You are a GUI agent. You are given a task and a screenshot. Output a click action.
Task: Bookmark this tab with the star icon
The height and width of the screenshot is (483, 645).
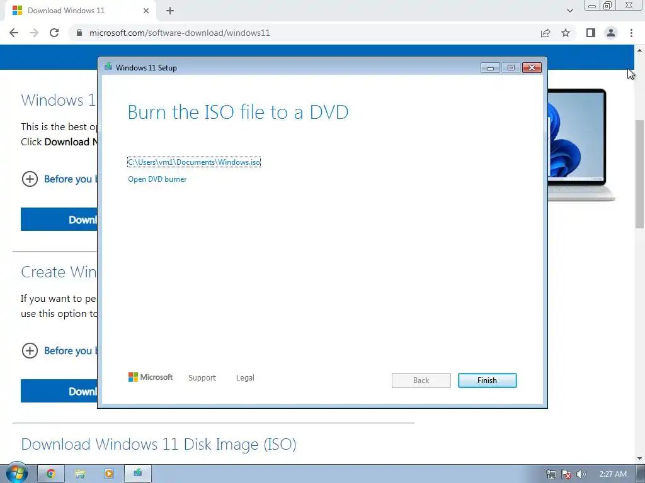566,33
